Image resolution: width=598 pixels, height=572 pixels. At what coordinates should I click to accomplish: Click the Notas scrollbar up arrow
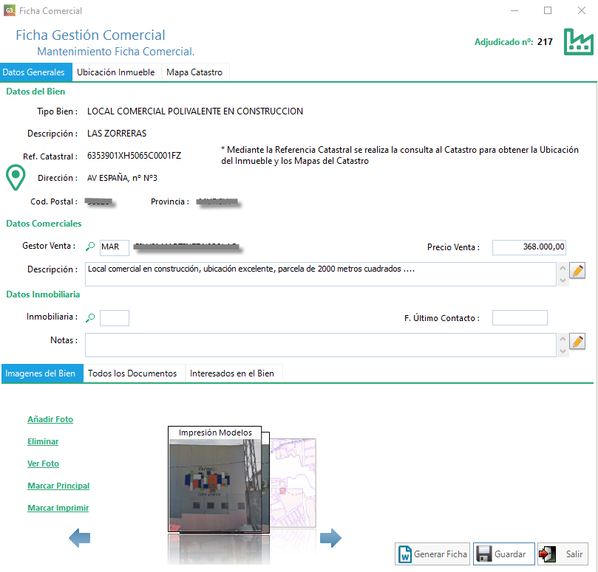(563, 339)
